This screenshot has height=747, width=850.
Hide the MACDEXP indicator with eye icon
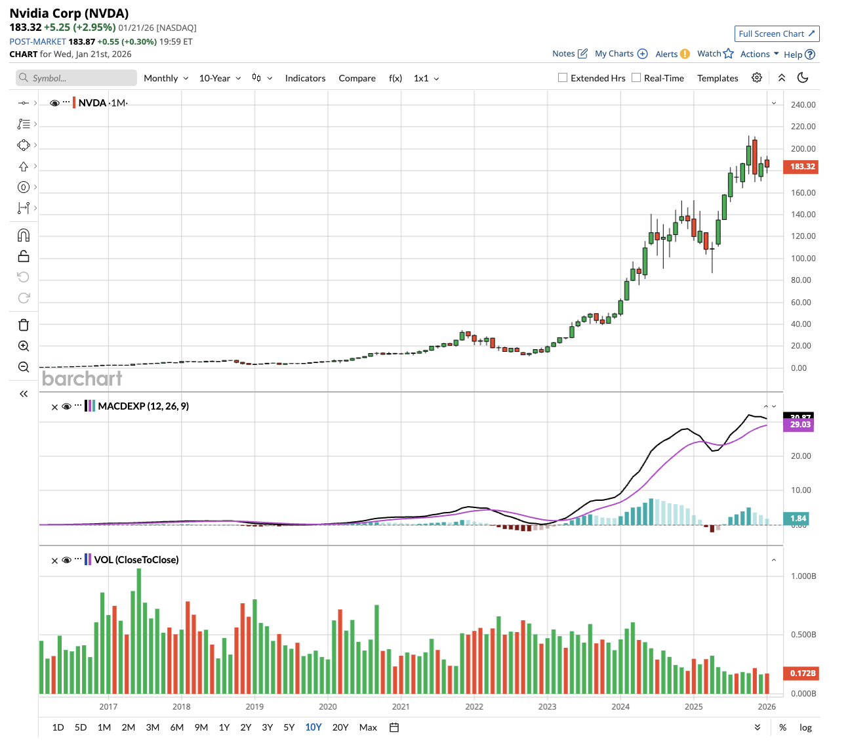tap(66, 406)
